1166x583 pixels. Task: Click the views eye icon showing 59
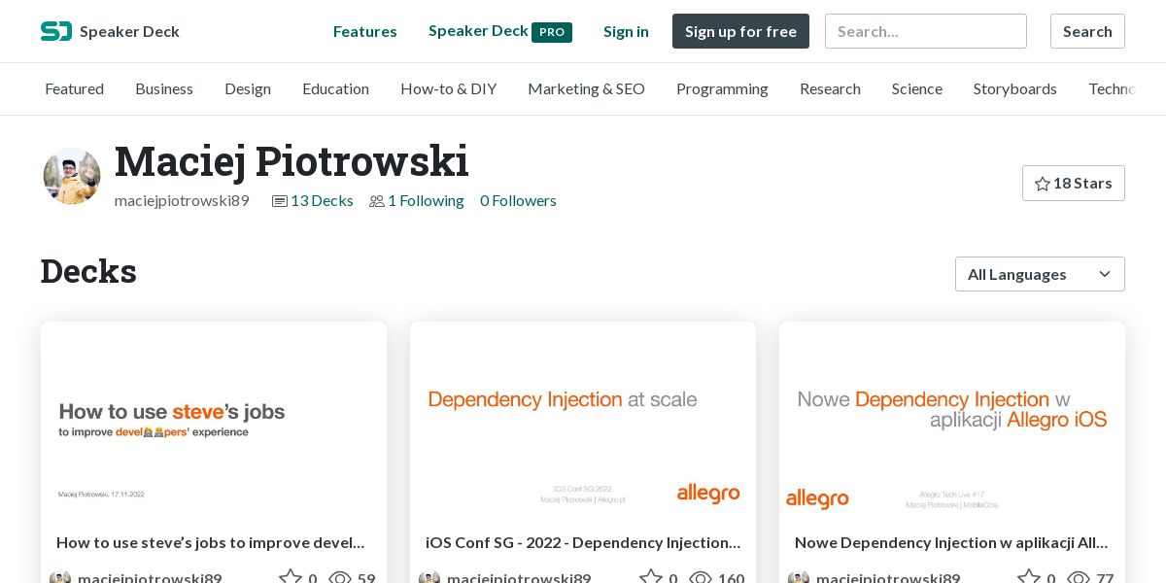340,578
